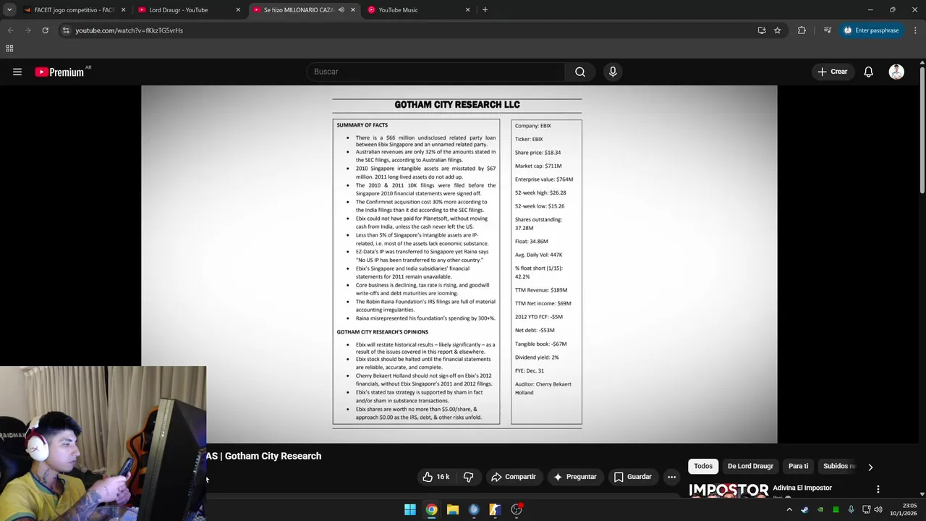926x521 pixels.
Task: Bookmark this page with star
Action: (777, 30)
